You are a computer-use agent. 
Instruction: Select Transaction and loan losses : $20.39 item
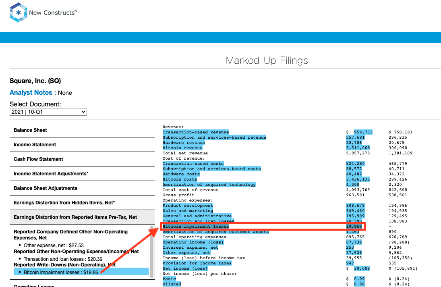coord(63,259)
